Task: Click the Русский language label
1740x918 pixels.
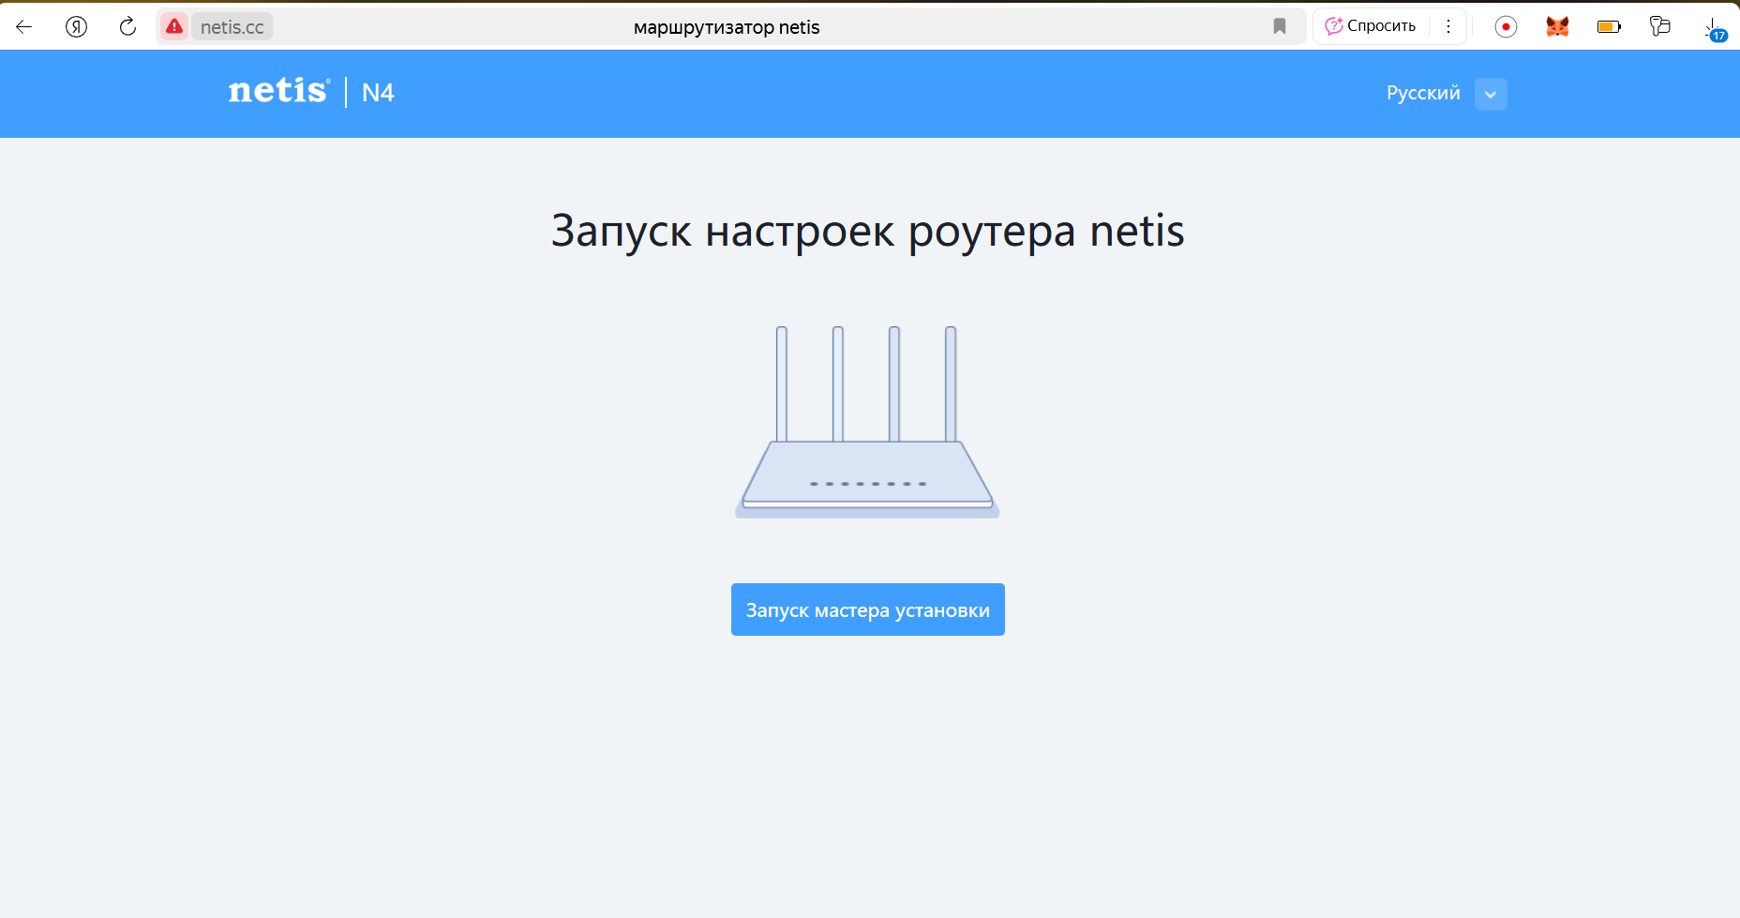Action: 1423,93
